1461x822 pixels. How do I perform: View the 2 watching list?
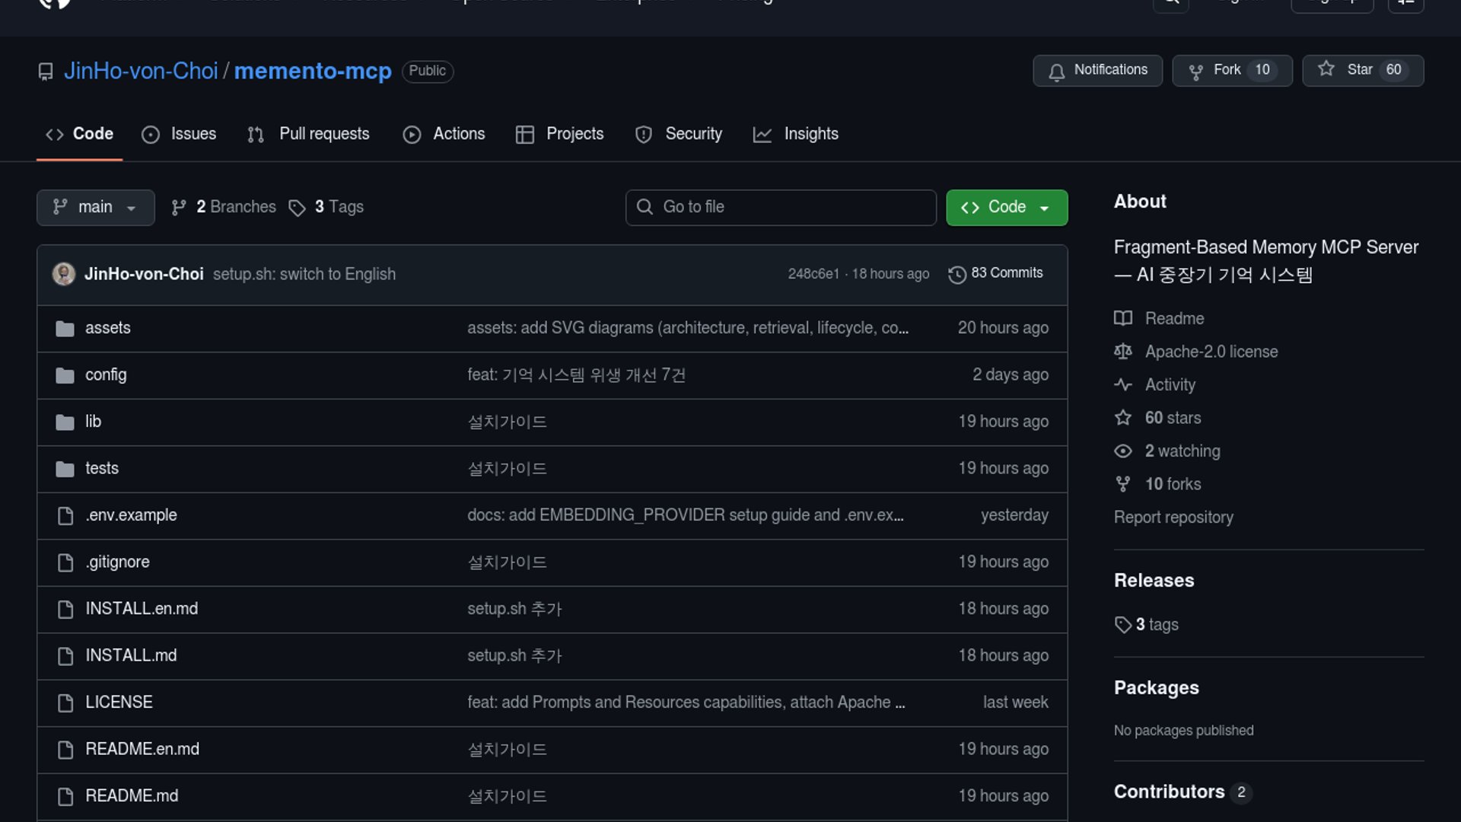point(1182,451)
